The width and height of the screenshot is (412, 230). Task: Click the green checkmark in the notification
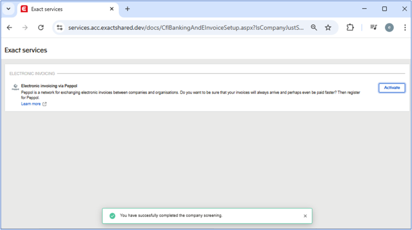coord(112,216)
